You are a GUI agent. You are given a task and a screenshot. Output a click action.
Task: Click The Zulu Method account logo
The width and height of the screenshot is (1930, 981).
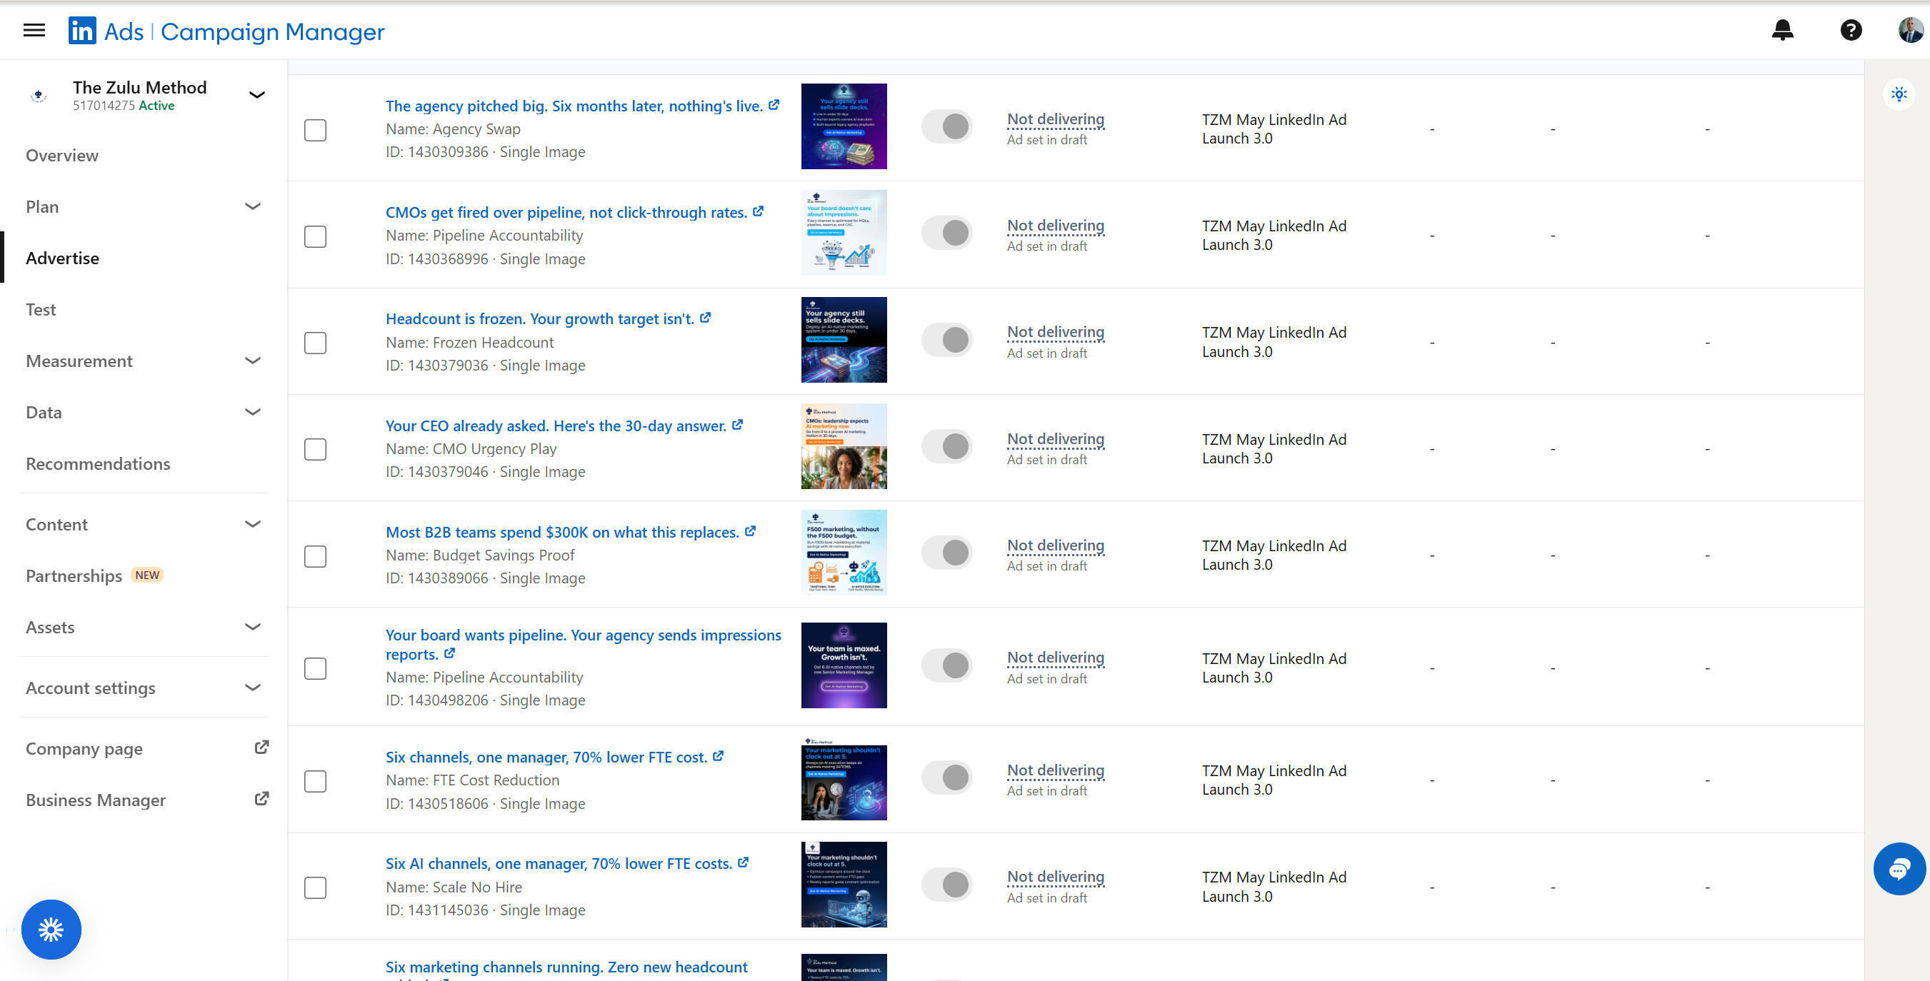click(38, 95)
